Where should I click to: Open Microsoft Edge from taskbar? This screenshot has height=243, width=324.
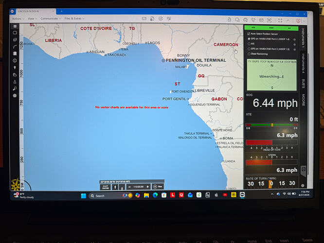[x=155, y=195]
